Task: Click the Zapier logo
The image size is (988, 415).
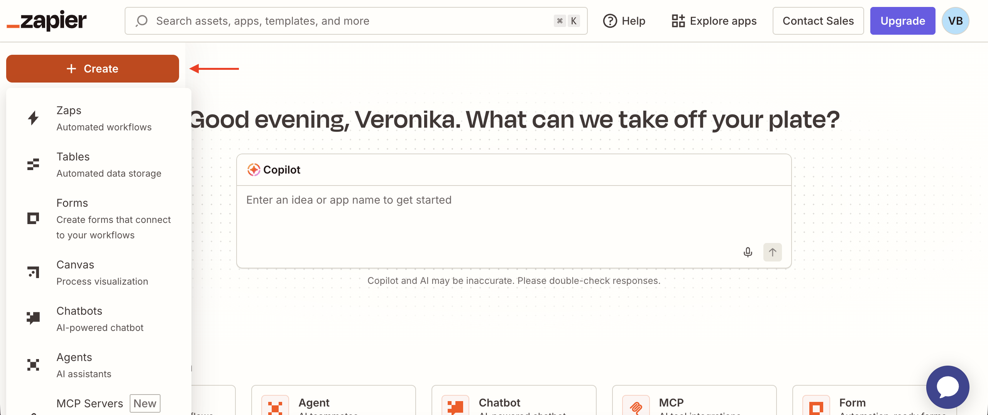Action: click(47, 21)
